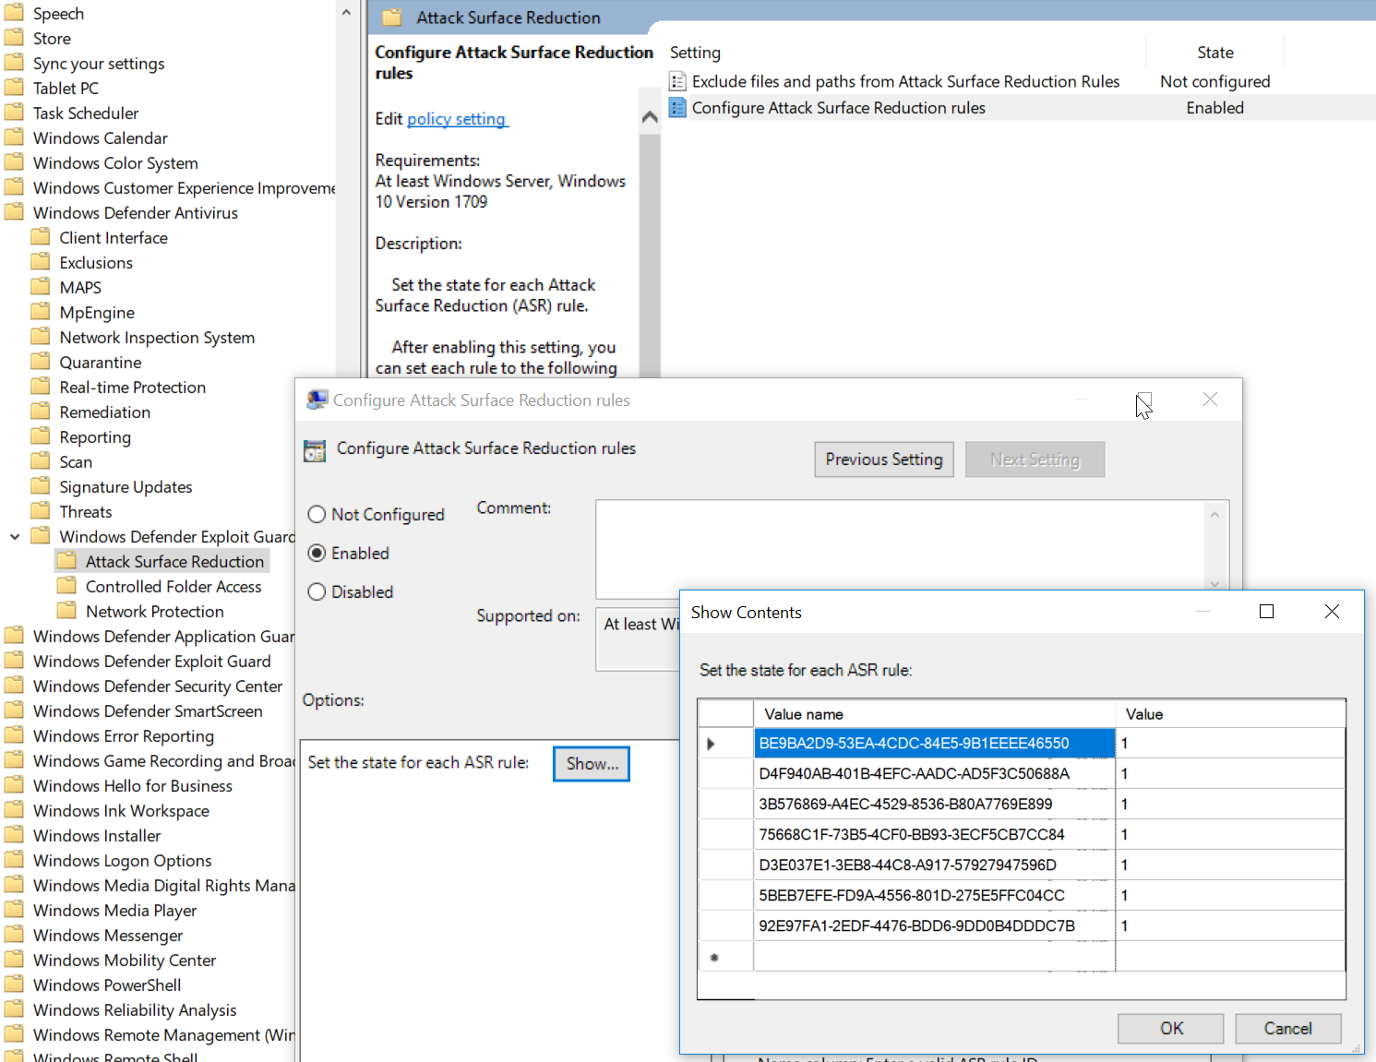Viewport: 1376px width, 1062px height.
Task: Select the Disabled radio button
Action: 317,592
